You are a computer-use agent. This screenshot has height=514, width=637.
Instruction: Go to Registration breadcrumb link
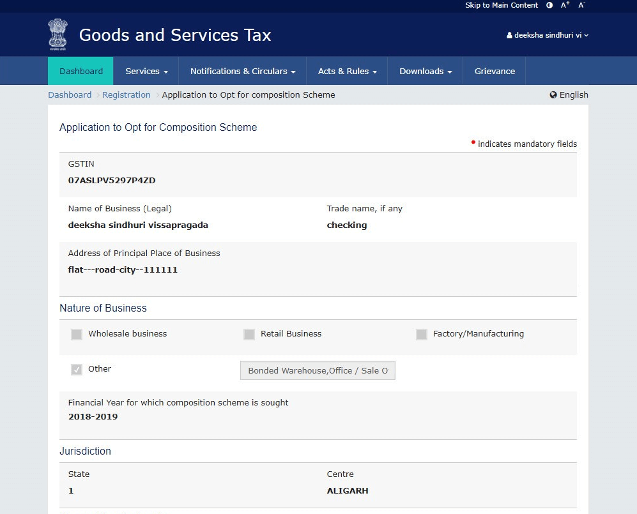127,95
